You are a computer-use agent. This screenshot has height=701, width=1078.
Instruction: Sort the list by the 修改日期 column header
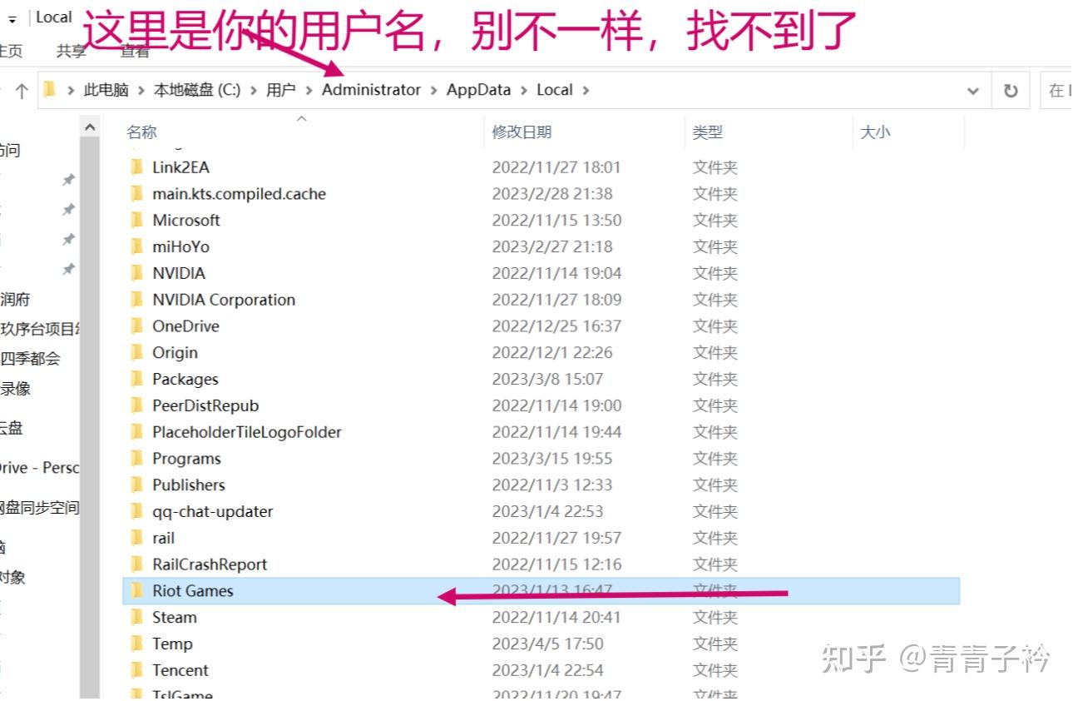(520, 132)
